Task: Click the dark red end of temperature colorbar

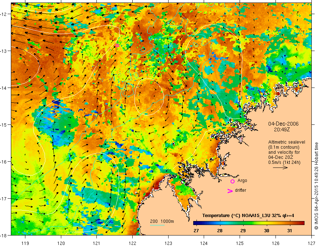Action: [302, 223]
